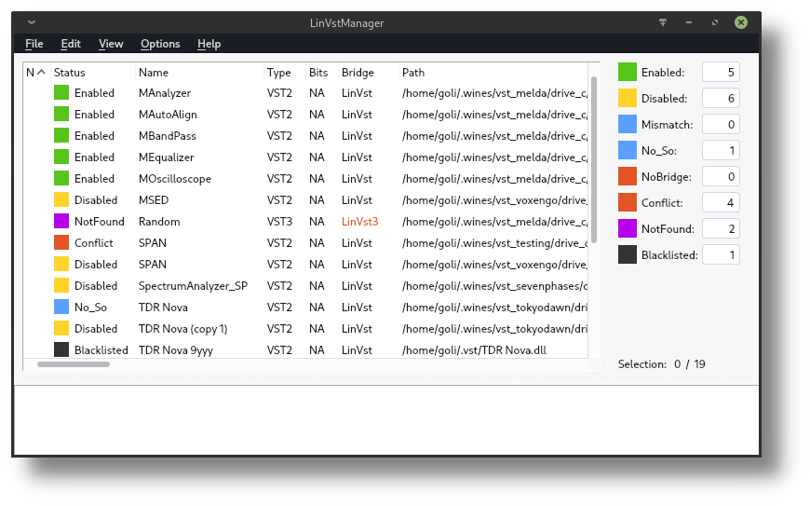Click the NoBridge count field showing 0
The height and width of the screenshot is (506, 810).
[x=721, y=176]
